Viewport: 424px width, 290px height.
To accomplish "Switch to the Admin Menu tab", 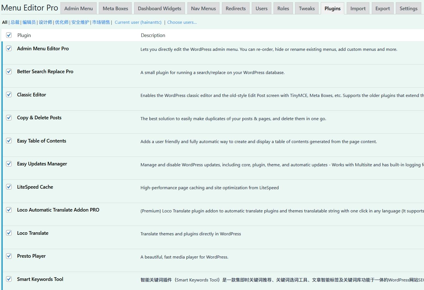I will click(78, 9).
